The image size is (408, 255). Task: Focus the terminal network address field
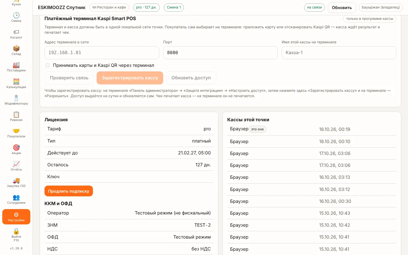pyautogui.click(x=102, y=53)
